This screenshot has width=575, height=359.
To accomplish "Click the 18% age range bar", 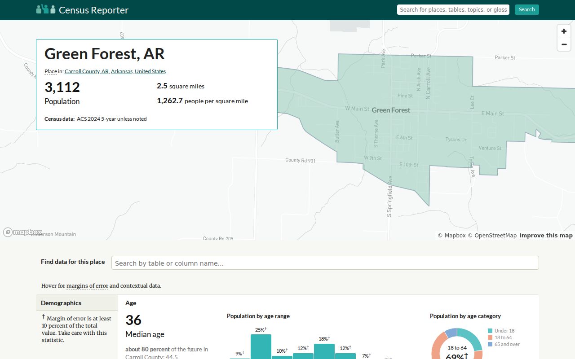I will tap(324, 351).
